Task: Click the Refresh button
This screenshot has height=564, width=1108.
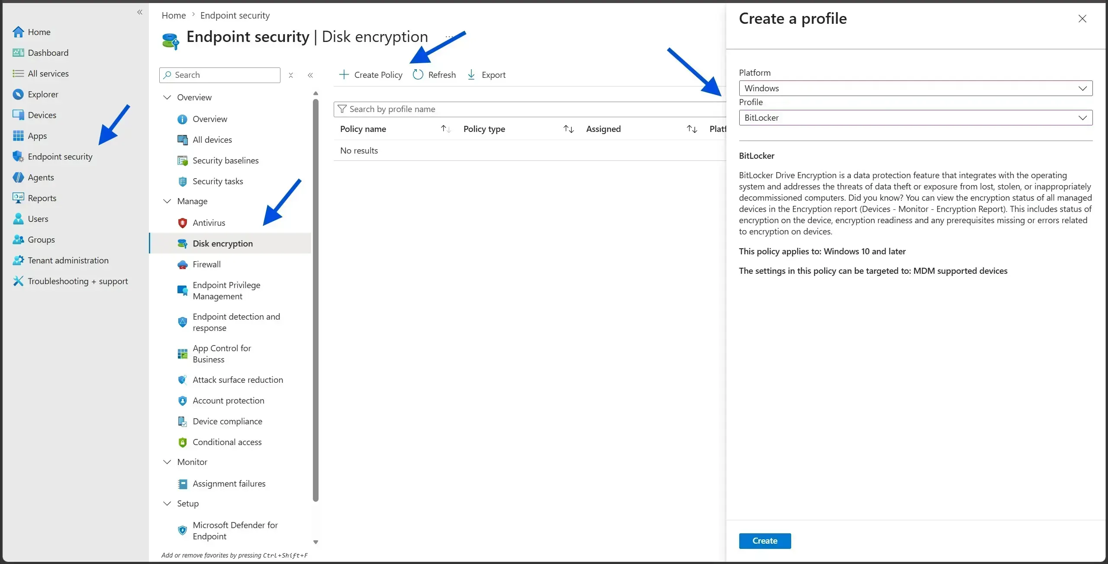Action: [434, 75]
